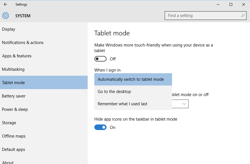Screen dimensions: 250x164
Task: Open Apps & features section
Action: [x=44, y=56]
